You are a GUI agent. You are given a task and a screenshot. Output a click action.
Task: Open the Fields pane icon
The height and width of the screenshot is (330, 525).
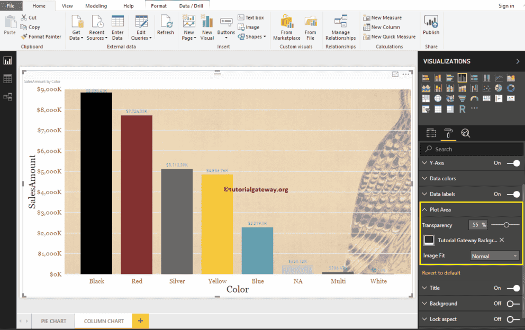point(431,133)
